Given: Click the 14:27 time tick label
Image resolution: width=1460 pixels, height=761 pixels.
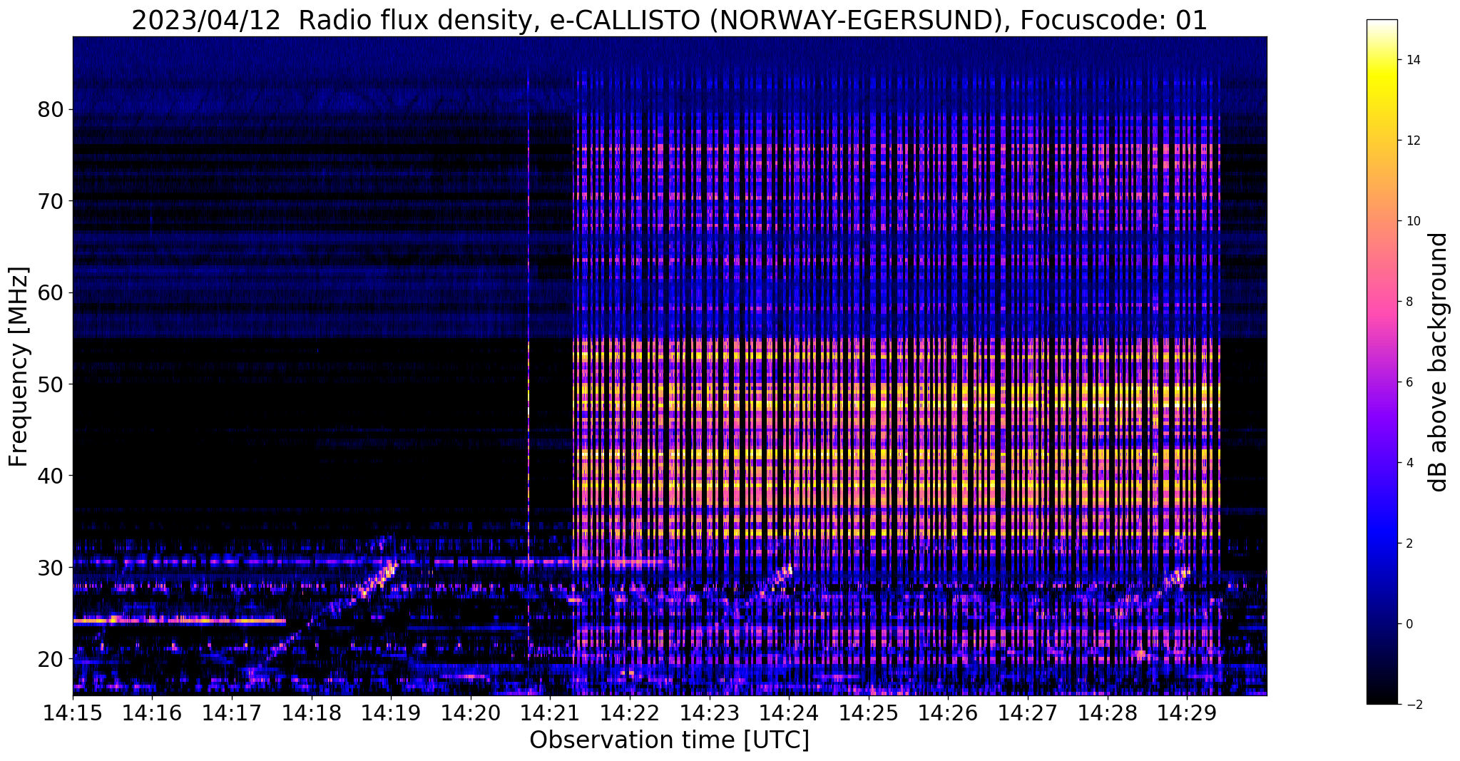Looking at the screenshot, I should tap(1028, 713).
